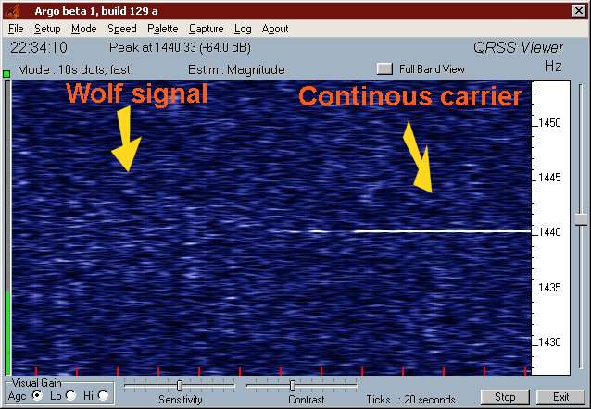Click the green level indicator square

click(6, 74)
